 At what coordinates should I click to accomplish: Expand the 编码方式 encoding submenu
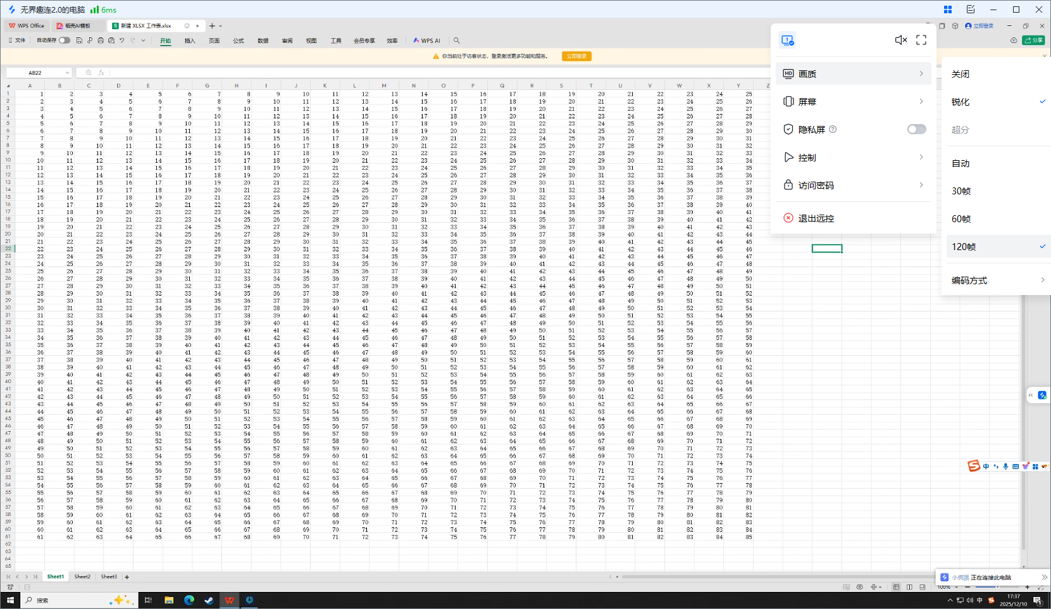[x=997, y=280]
